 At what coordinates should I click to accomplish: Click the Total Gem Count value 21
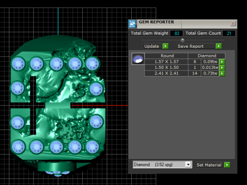(x=229, y=33)
